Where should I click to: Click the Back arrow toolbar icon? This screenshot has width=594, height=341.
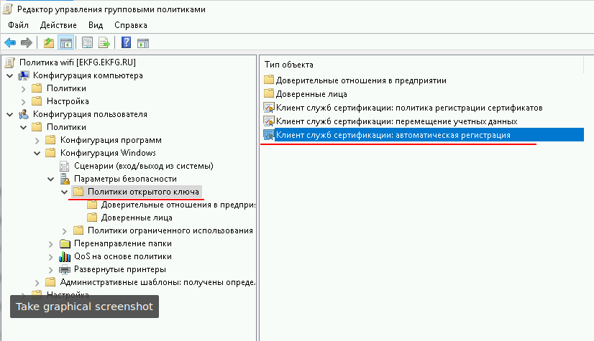(x=10, y=43)
